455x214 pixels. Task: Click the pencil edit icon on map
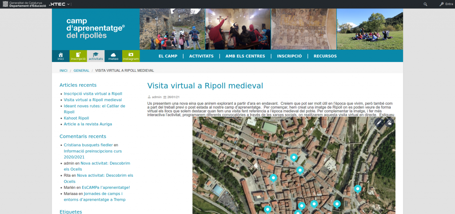(x=379, y=123)
